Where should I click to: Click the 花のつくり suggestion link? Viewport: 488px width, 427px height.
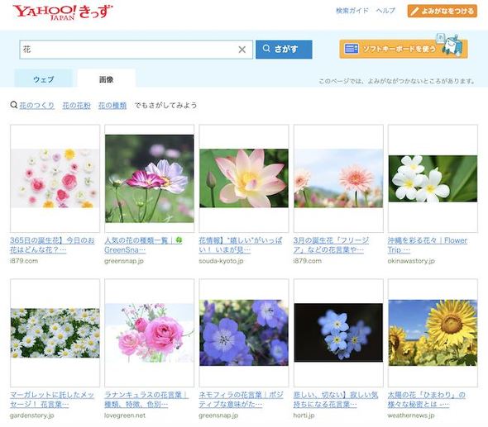[x=36, y=106]
